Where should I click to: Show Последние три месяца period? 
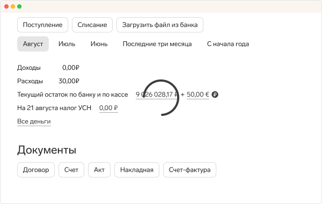(x=157, y=44)
